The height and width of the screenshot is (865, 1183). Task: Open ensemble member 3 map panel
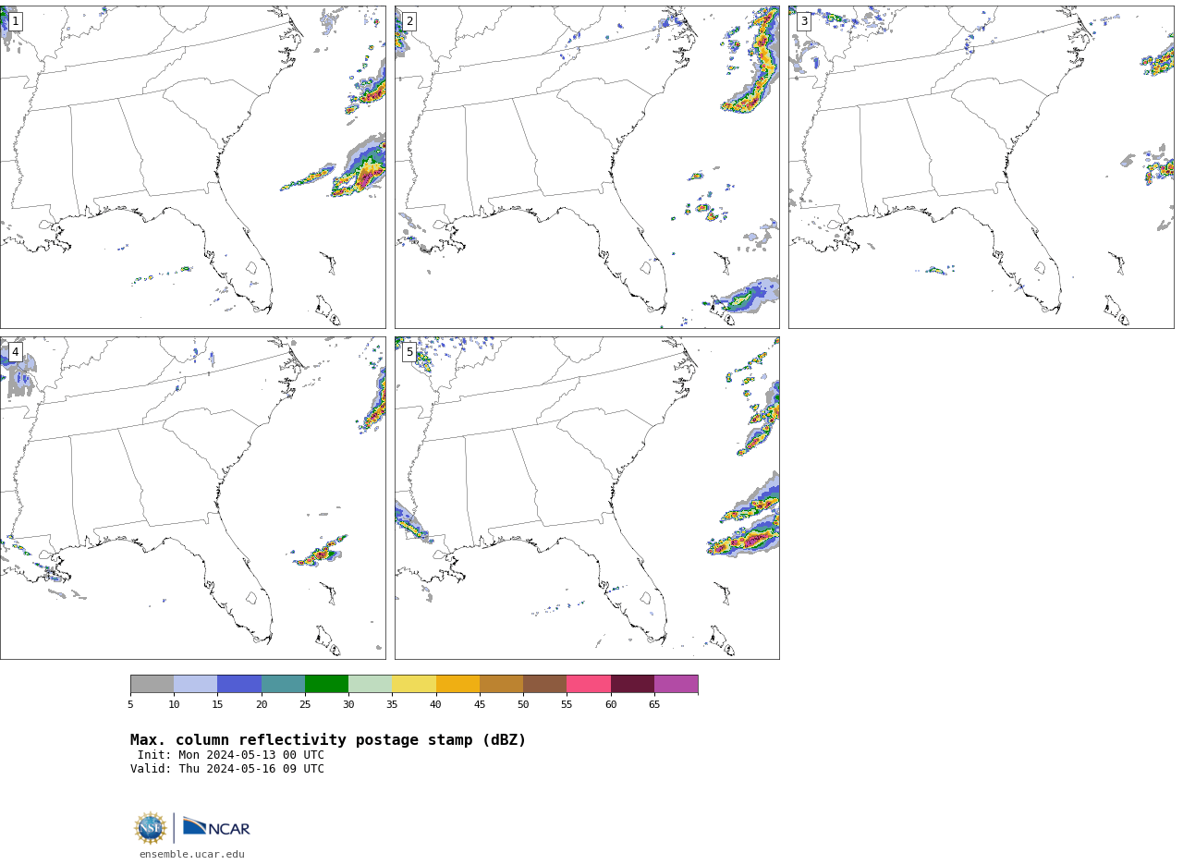tap(982, 167)
